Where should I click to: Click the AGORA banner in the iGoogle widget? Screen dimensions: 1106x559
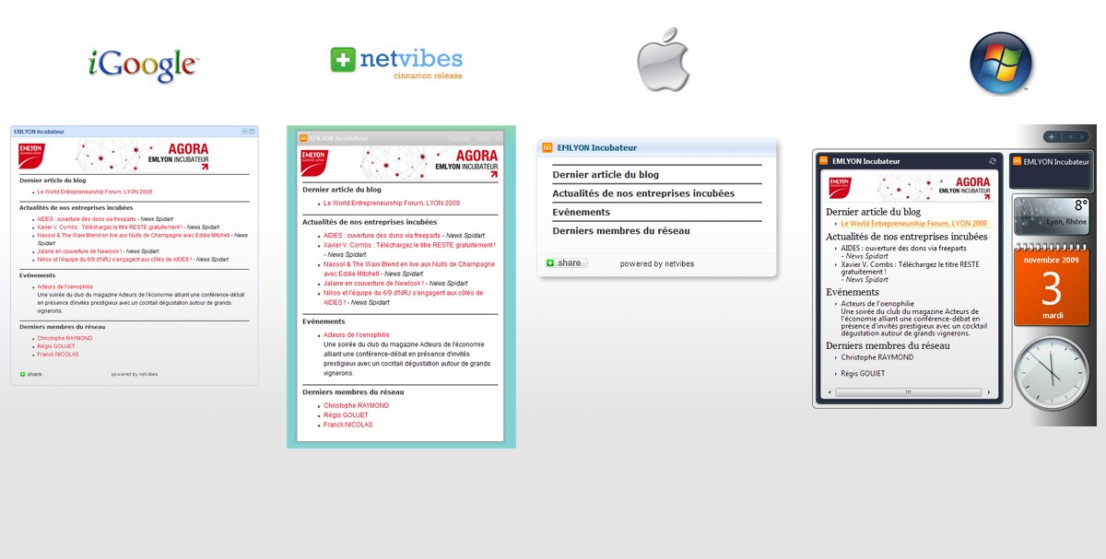click(x=143, y=155)
